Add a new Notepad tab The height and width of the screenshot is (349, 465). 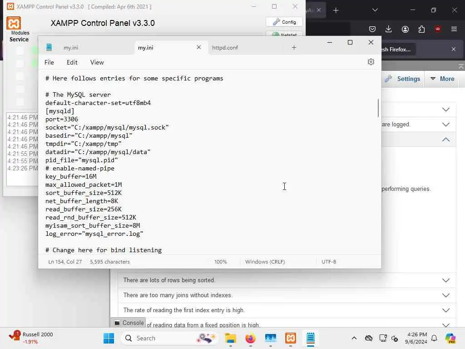click(x=294, y=47)
